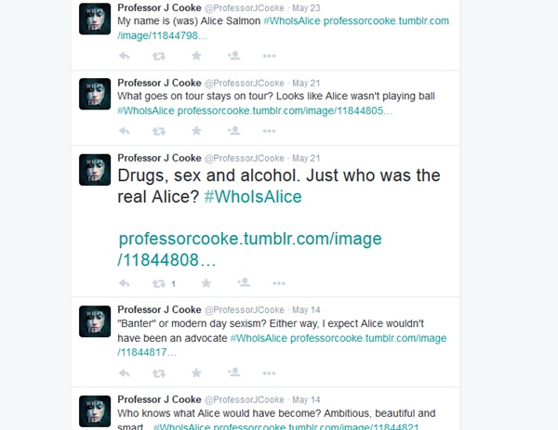This screenshot has width=558, height=430.
Task: Open the May 23 tweet timestamp
Action: coord(306,7)
